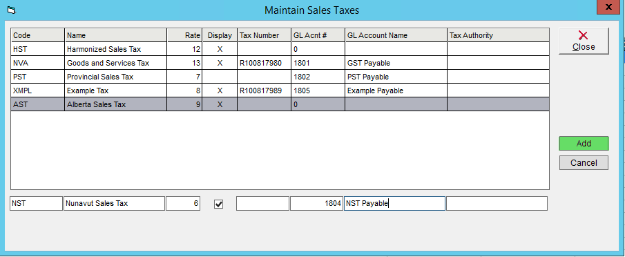The width and height of the screenshot is (625, 257).
Task: Click the green Add button
Action: point(584,144)
